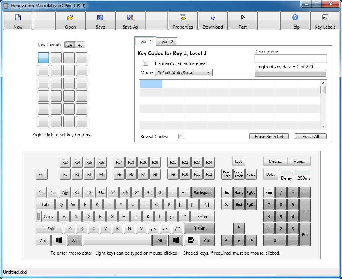Switch to the Level 2 tab
Image resolution: width=342 pixels, height=279 pixels.
pos(166,42)
